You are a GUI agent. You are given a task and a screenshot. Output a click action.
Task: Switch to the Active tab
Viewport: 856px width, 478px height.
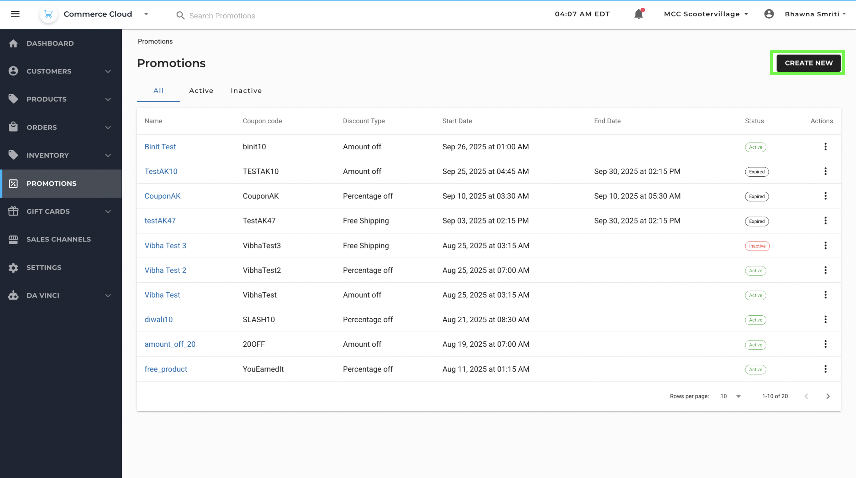tap(201, 91)
